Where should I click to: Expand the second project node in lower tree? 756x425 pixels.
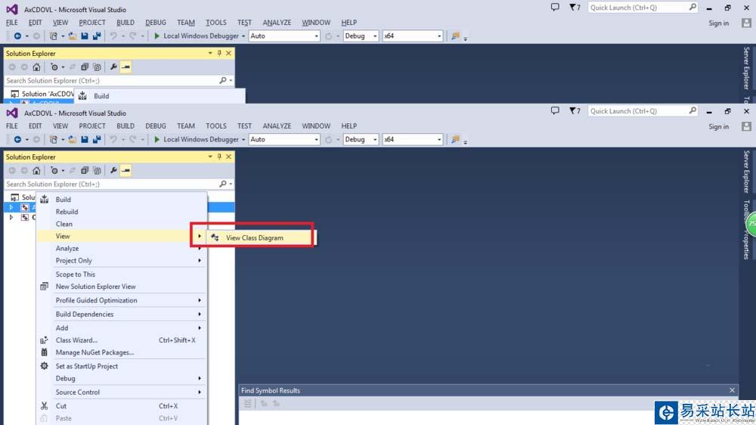(x=11, y=218)
